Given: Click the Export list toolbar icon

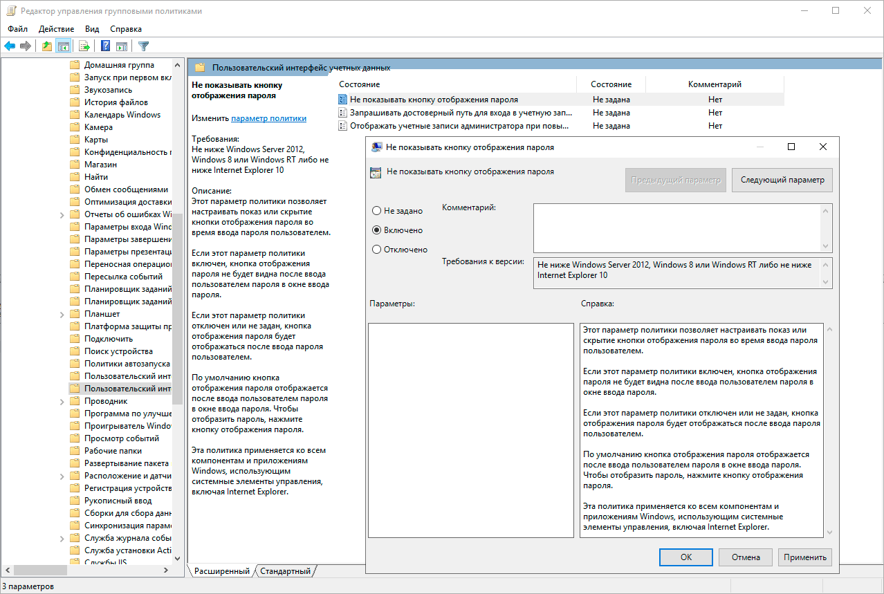Looking at the screenshot, I should (x=84, y=46).
